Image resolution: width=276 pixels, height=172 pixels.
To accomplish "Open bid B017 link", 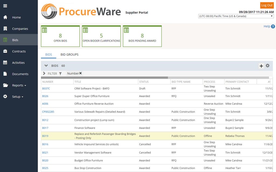I will (45, 128).
